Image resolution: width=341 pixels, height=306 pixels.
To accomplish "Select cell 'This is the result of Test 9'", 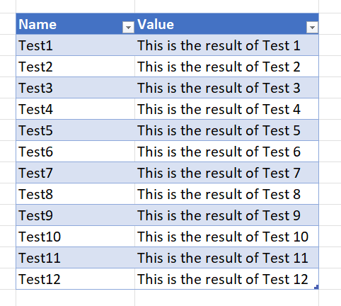I will (226, 215).
